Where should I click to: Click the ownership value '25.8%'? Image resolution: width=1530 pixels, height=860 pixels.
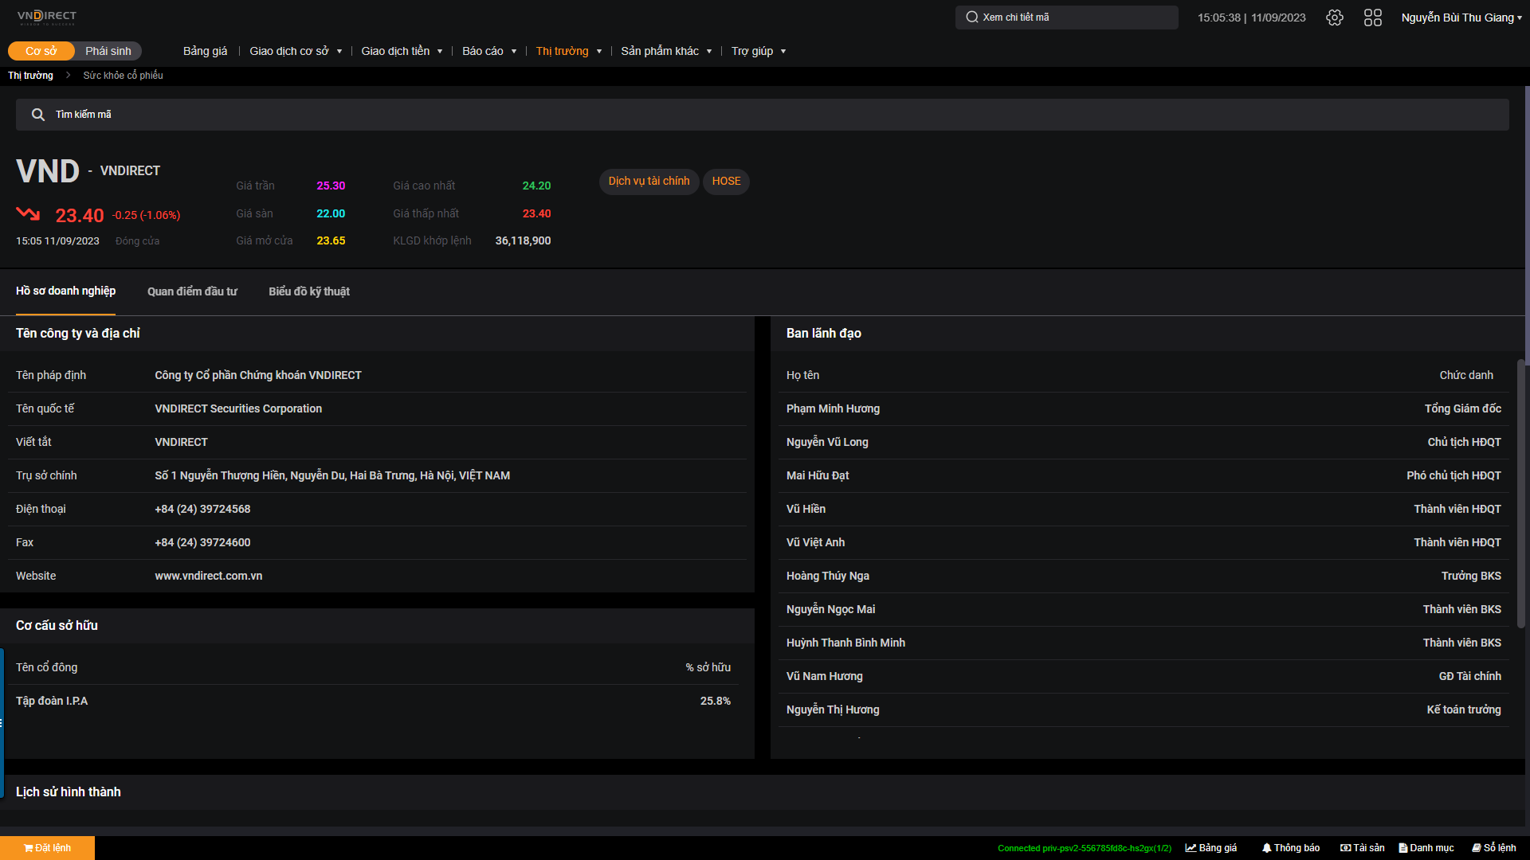click(716, 701)
